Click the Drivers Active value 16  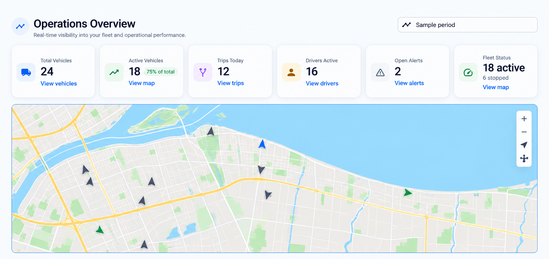tap(312, 72)
